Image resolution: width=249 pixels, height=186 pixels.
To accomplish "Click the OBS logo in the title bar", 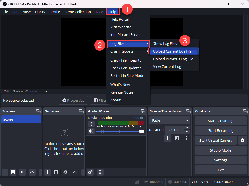I will (x=5, y=4).
